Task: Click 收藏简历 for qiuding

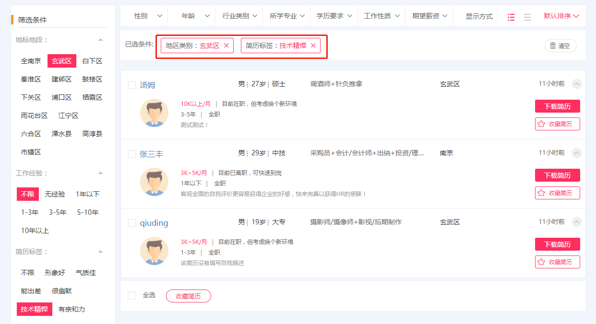Action: click(x=557, y=262)
